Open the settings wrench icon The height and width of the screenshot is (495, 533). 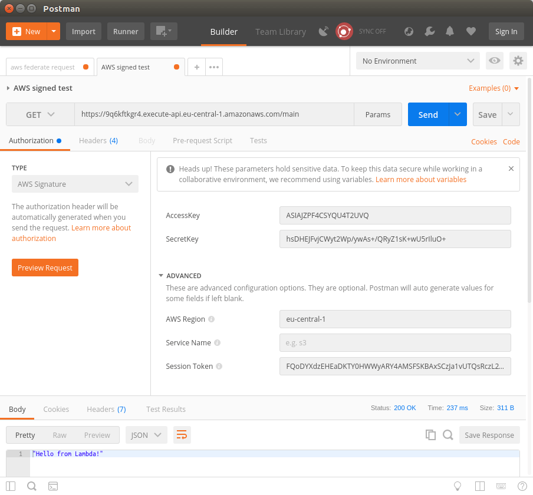(430, 31)
